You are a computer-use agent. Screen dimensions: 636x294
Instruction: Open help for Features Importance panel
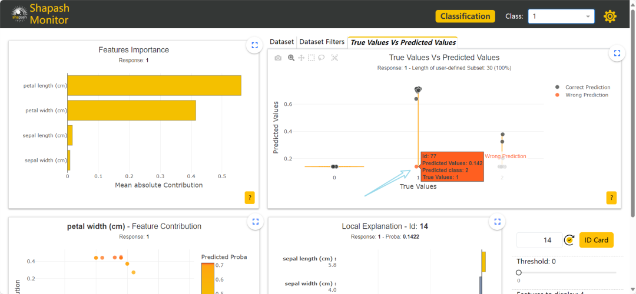point(250,198)
